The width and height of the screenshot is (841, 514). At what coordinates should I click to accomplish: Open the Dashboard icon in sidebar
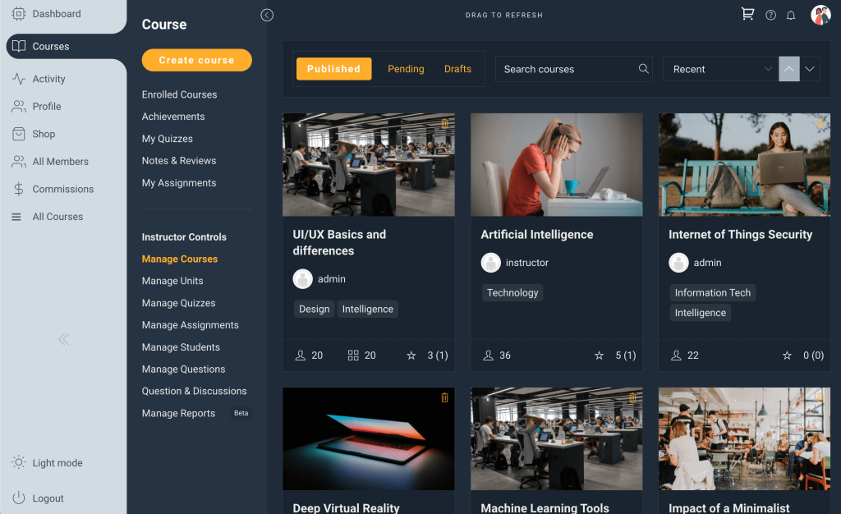[19, 14]
